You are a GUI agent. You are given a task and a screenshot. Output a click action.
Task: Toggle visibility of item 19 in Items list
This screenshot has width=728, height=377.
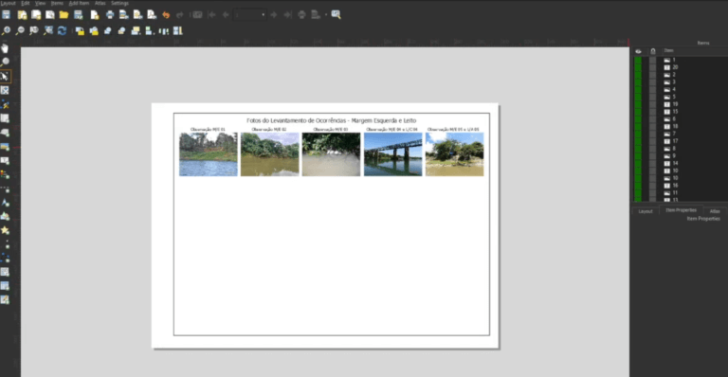(638, 104)
